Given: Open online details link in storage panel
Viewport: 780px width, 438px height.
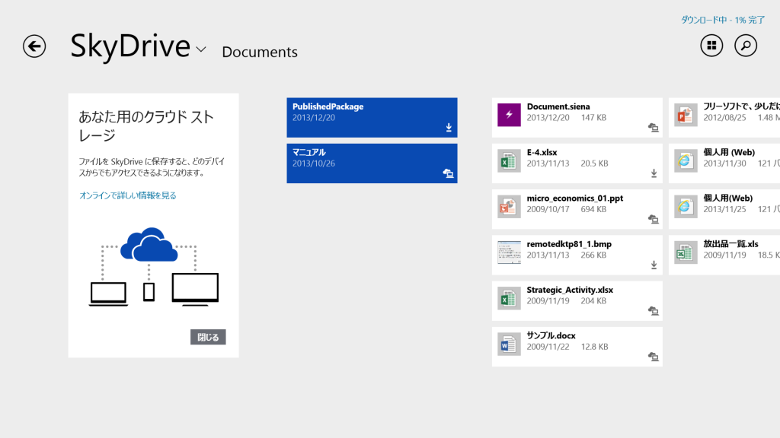Looking at the screenshot, I should coord(128,195).
